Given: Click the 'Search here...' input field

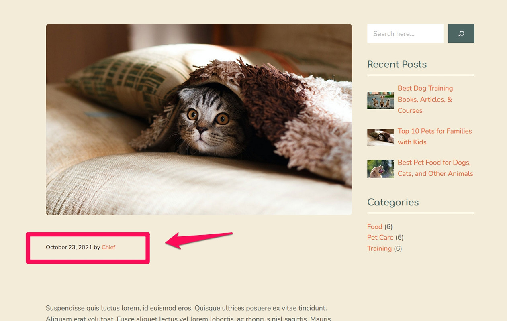Looking at the screenshot, I should (405, 33).
